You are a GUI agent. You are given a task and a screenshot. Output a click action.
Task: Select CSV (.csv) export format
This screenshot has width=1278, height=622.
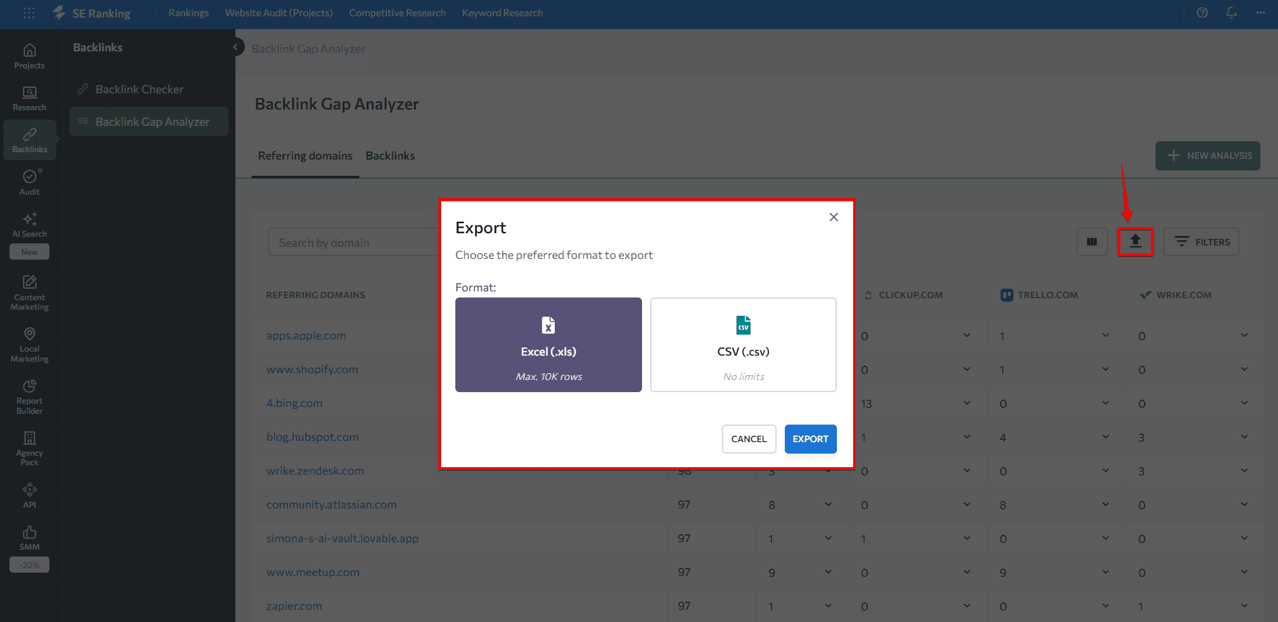pos(744,345)
